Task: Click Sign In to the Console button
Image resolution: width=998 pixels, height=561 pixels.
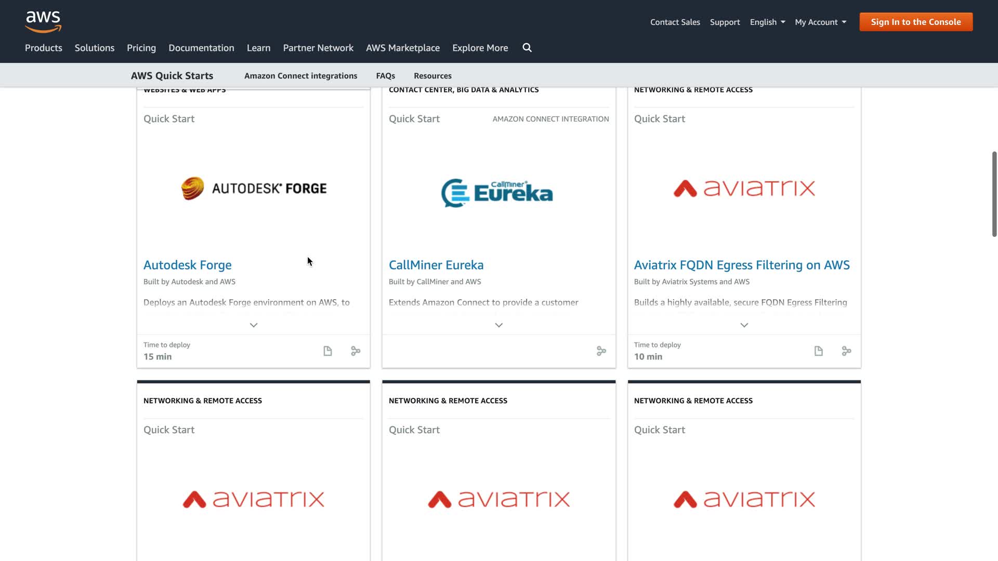Action: (916, 22)
